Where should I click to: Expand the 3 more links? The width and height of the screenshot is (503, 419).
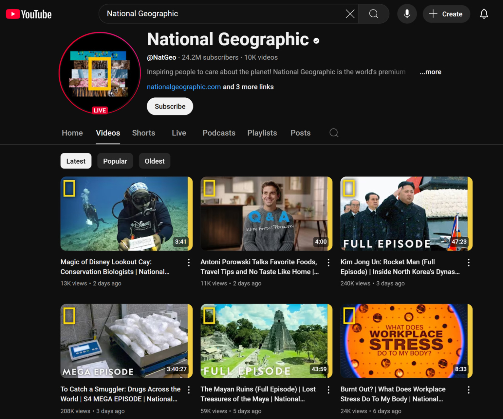(x=248, y=87)
